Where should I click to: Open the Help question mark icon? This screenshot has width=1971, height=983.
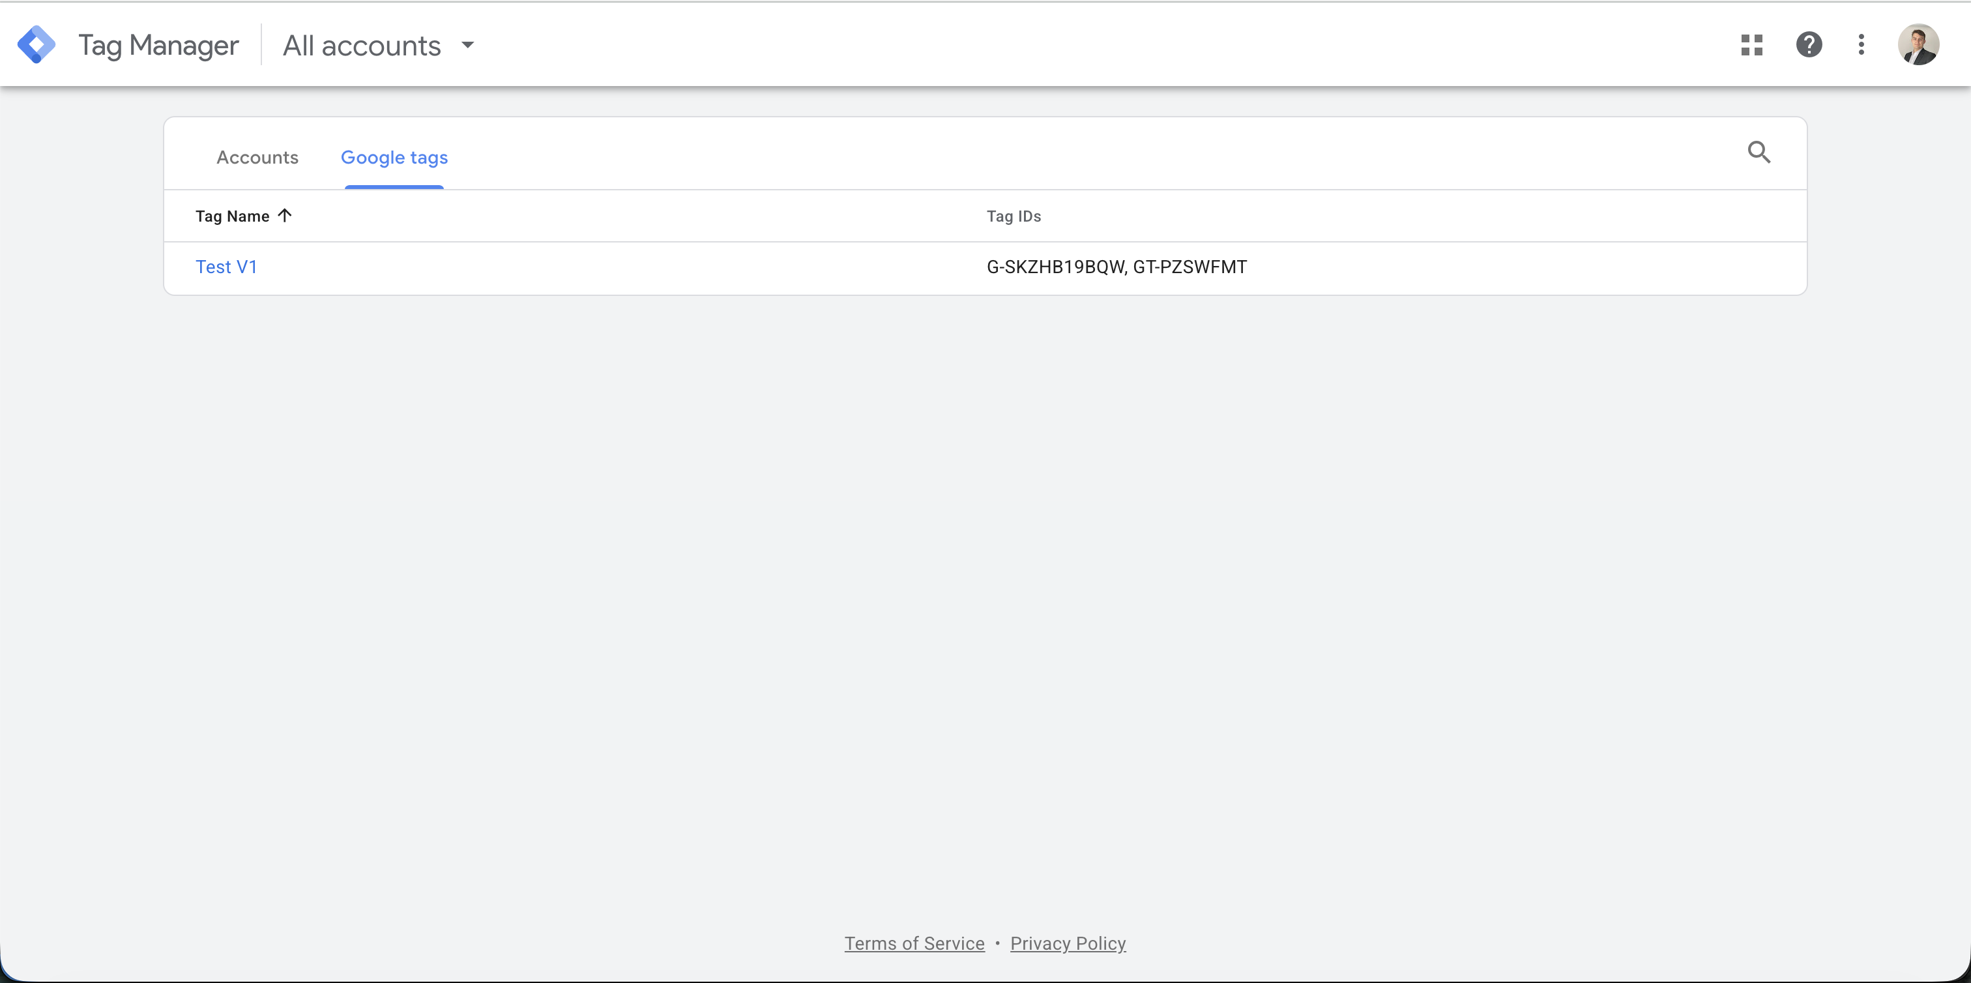[x=1809, y=45]
